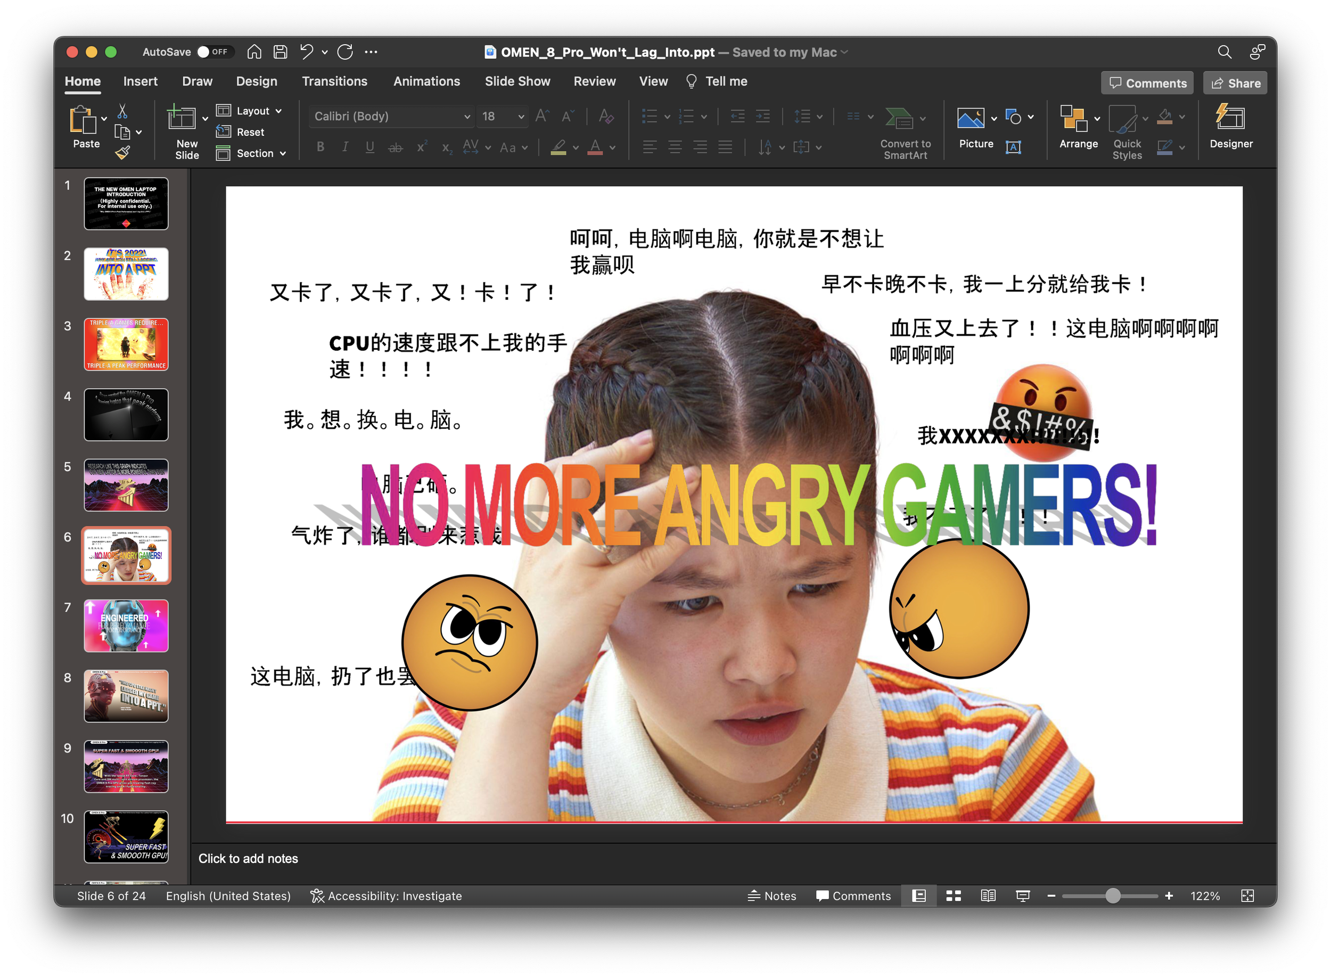The height and width of the screenshot is (978, 1331).
Task: Clear all text formatting
Action: (x=606, y=116)
